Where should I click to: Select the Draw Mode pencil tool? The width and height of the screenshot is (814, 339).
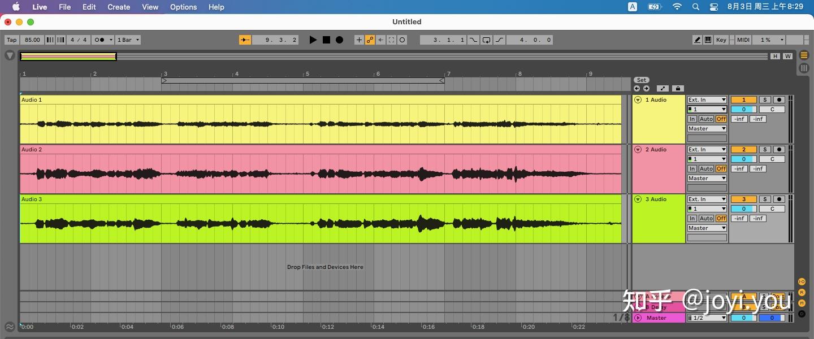click(x=697, y=40)
